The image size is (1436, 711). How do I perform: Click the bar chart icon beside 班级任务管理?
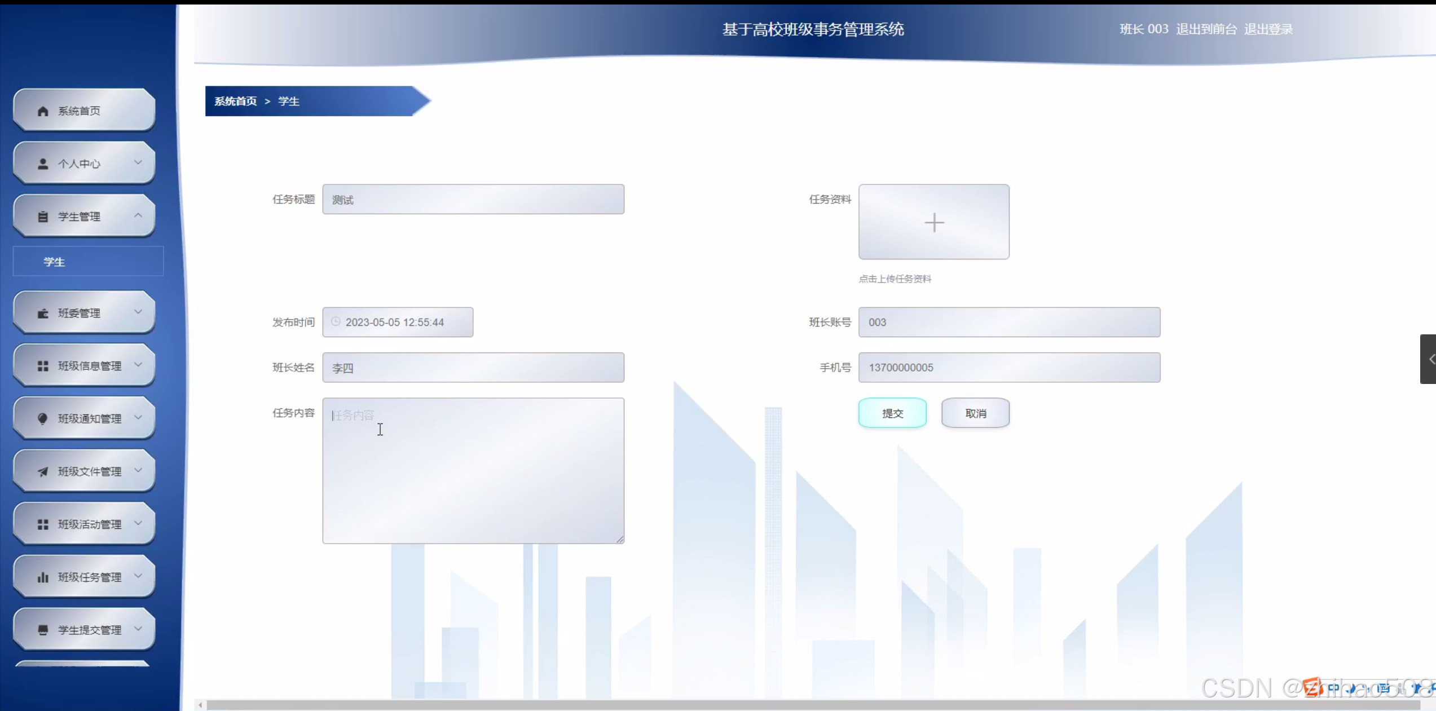(43, 577)
